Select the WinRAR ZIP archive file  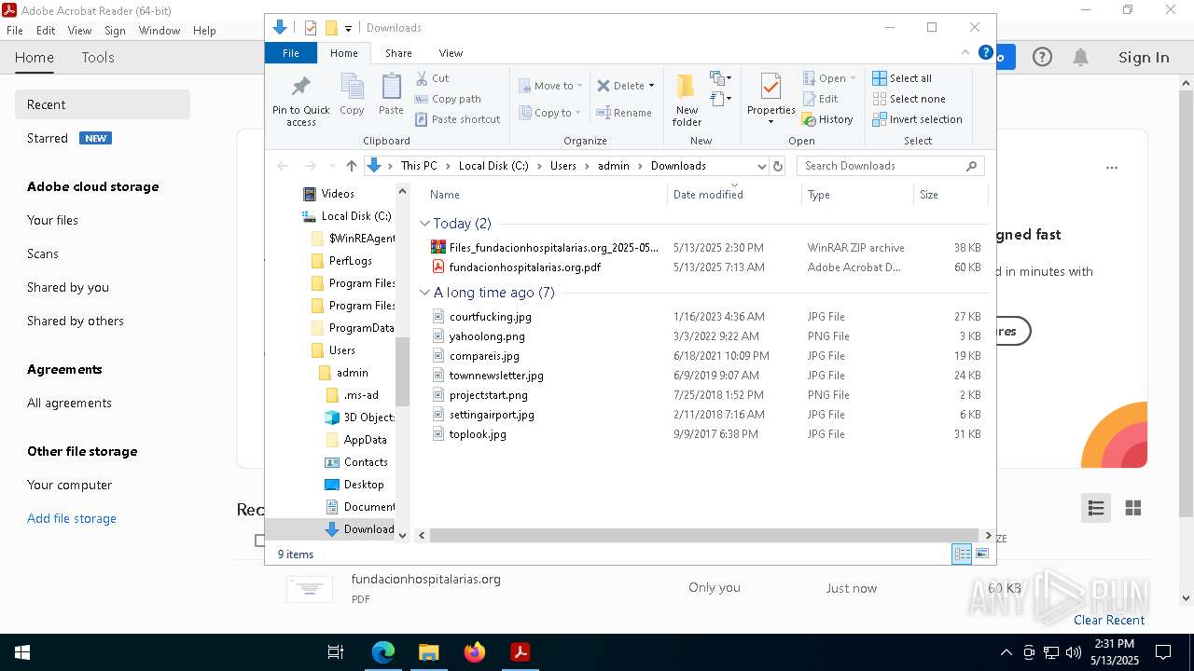544,248
